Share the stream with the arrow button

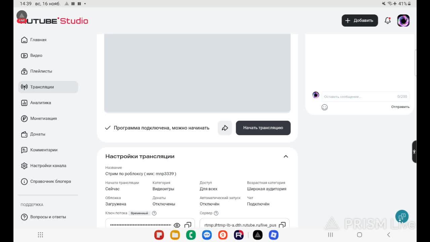[x=225, y=128]
